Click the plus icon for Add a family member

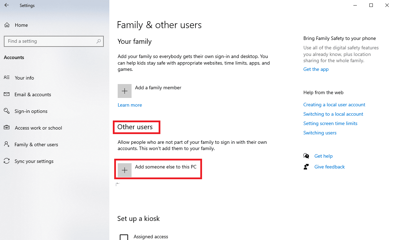pos(125,91)
